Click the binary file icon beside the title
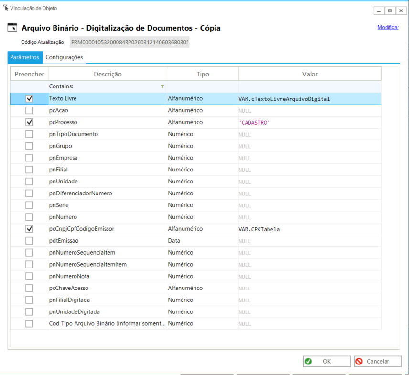 [x=12, y=28]
